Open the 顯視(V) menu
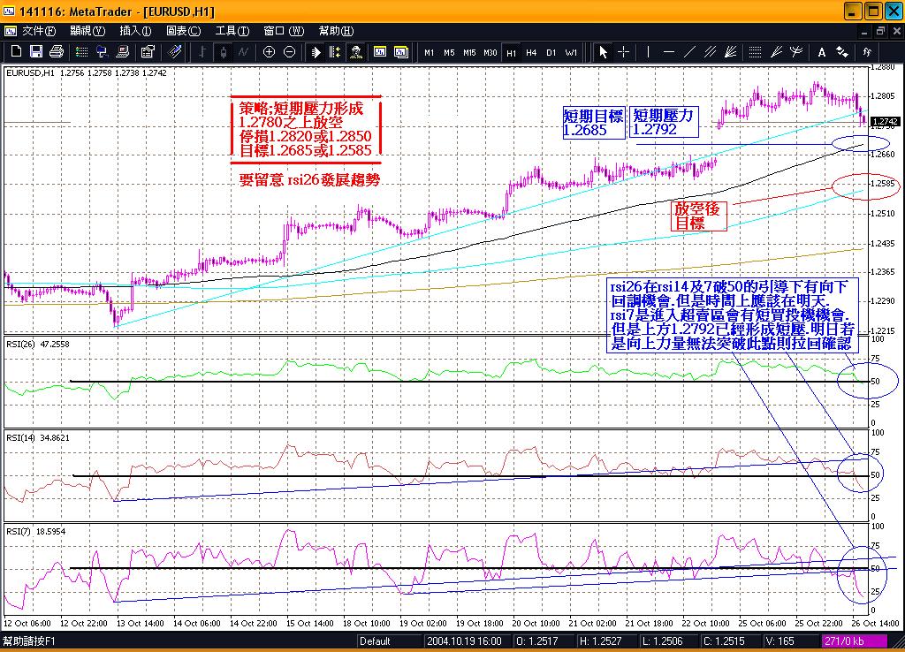The height and width of the screenshot is (652, 905). [87, 31]
